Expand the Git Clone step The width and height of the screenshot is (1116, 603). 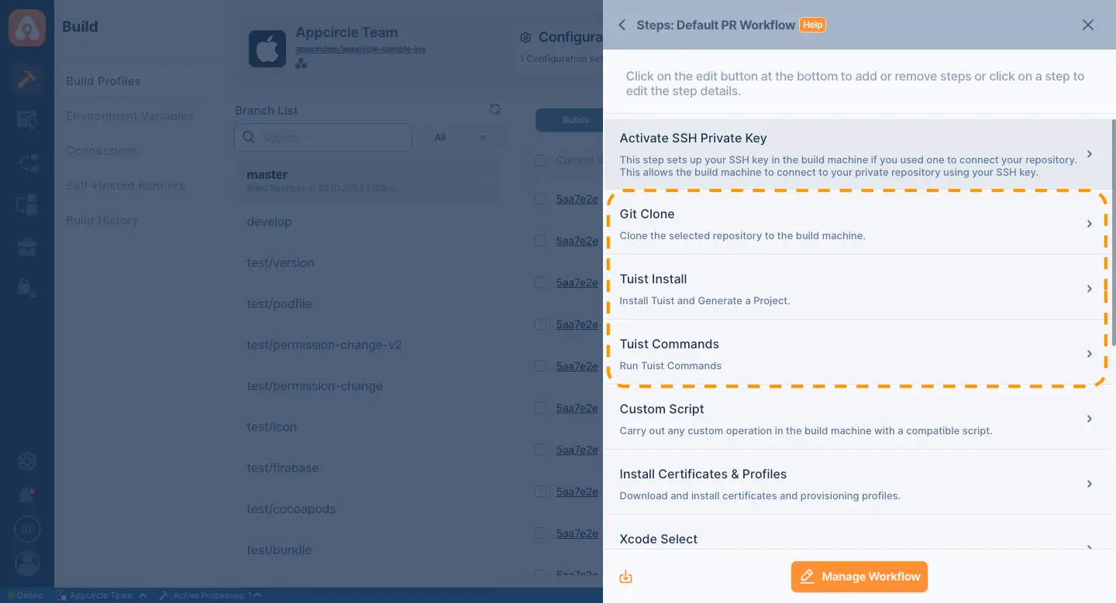(858, 224)
